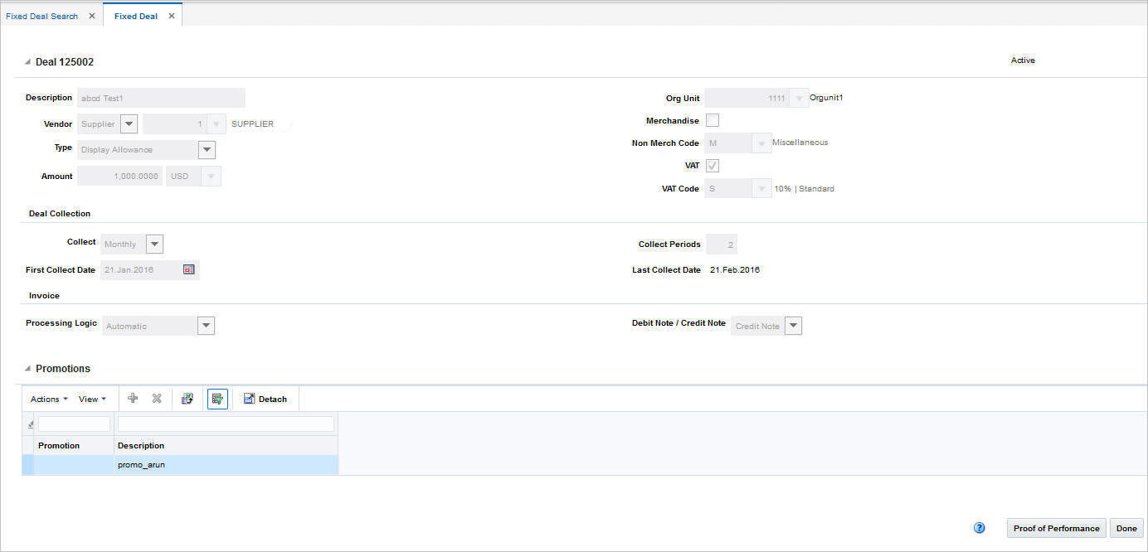Toggle the Query by Example filter

[217, 399]
